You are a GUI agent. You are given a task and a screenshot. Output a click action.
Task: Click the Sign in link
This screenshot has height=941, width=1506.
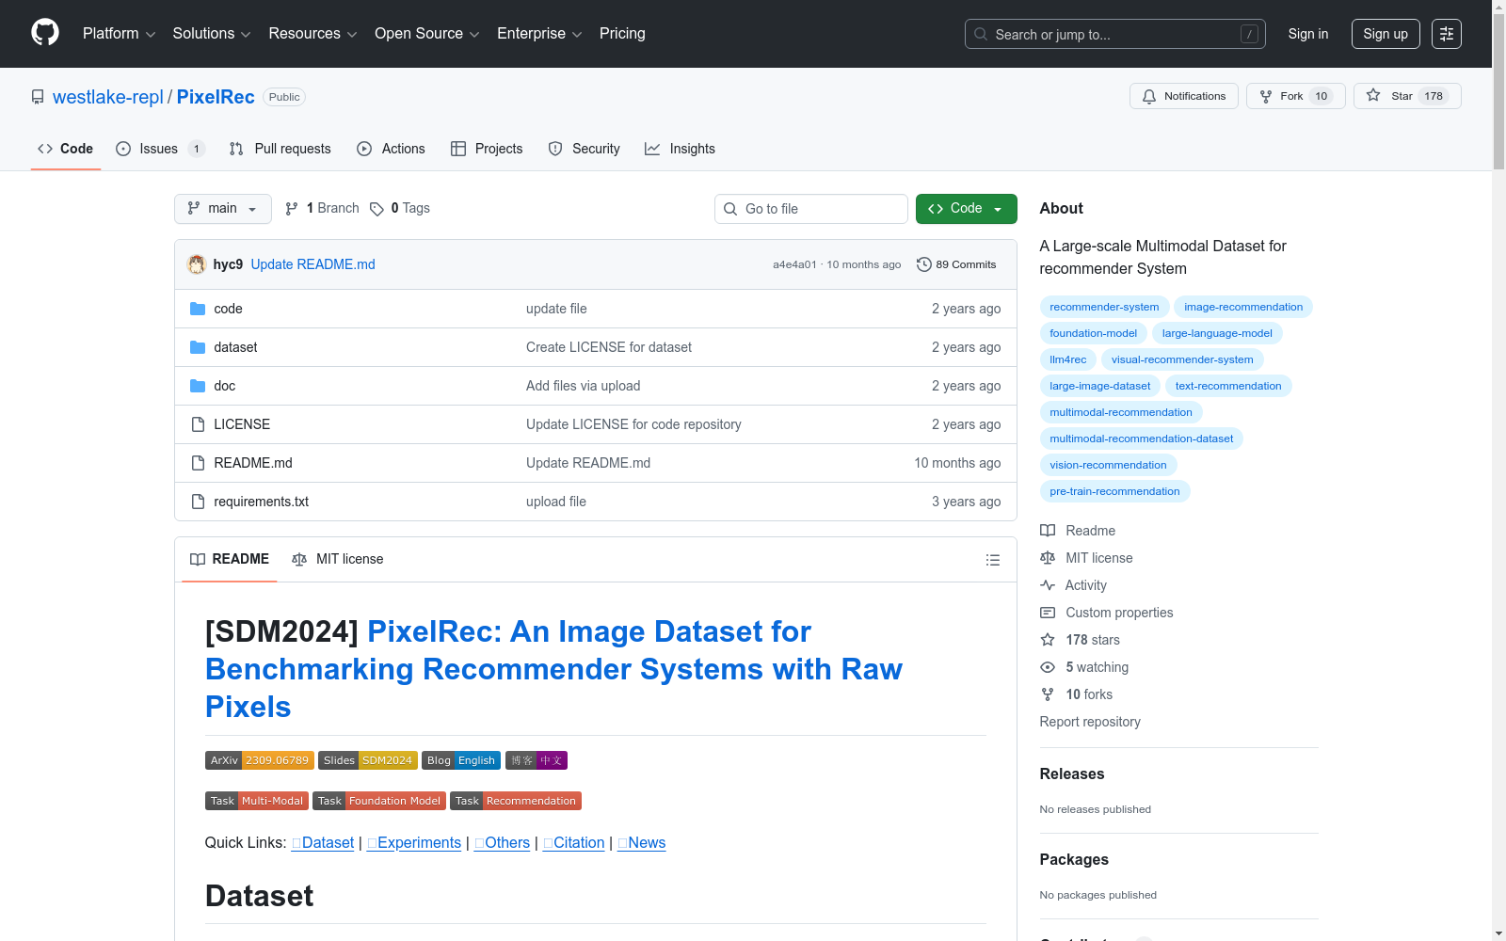[1308, 34]
